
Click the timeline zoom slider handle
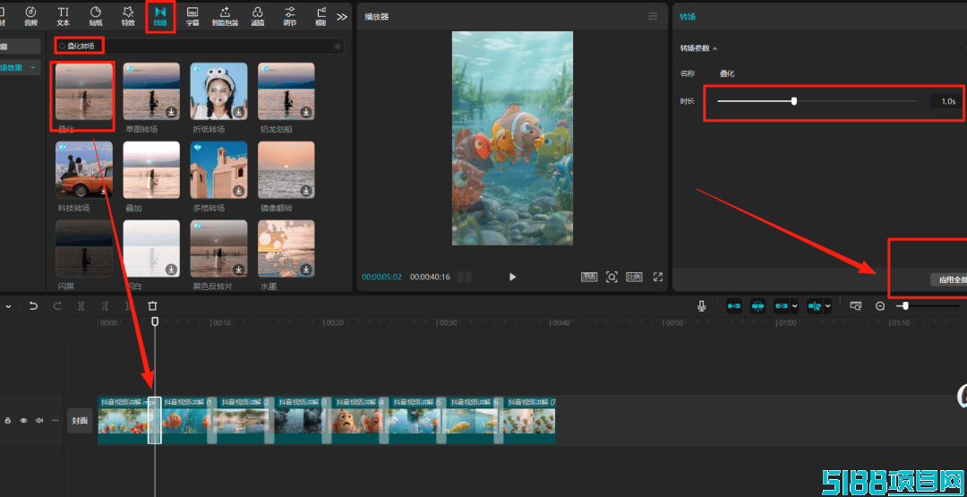click(x=904, y=305)
